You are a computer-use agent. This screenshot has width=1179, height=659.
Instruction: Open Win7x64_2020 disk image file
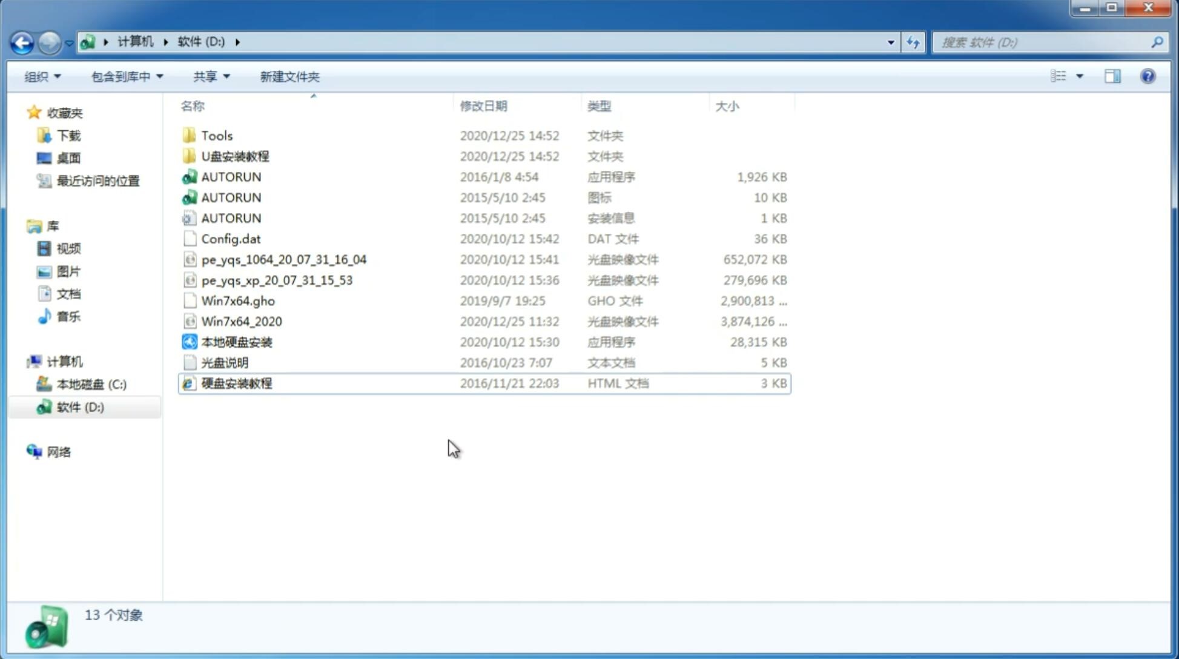(x=240, y=322)
